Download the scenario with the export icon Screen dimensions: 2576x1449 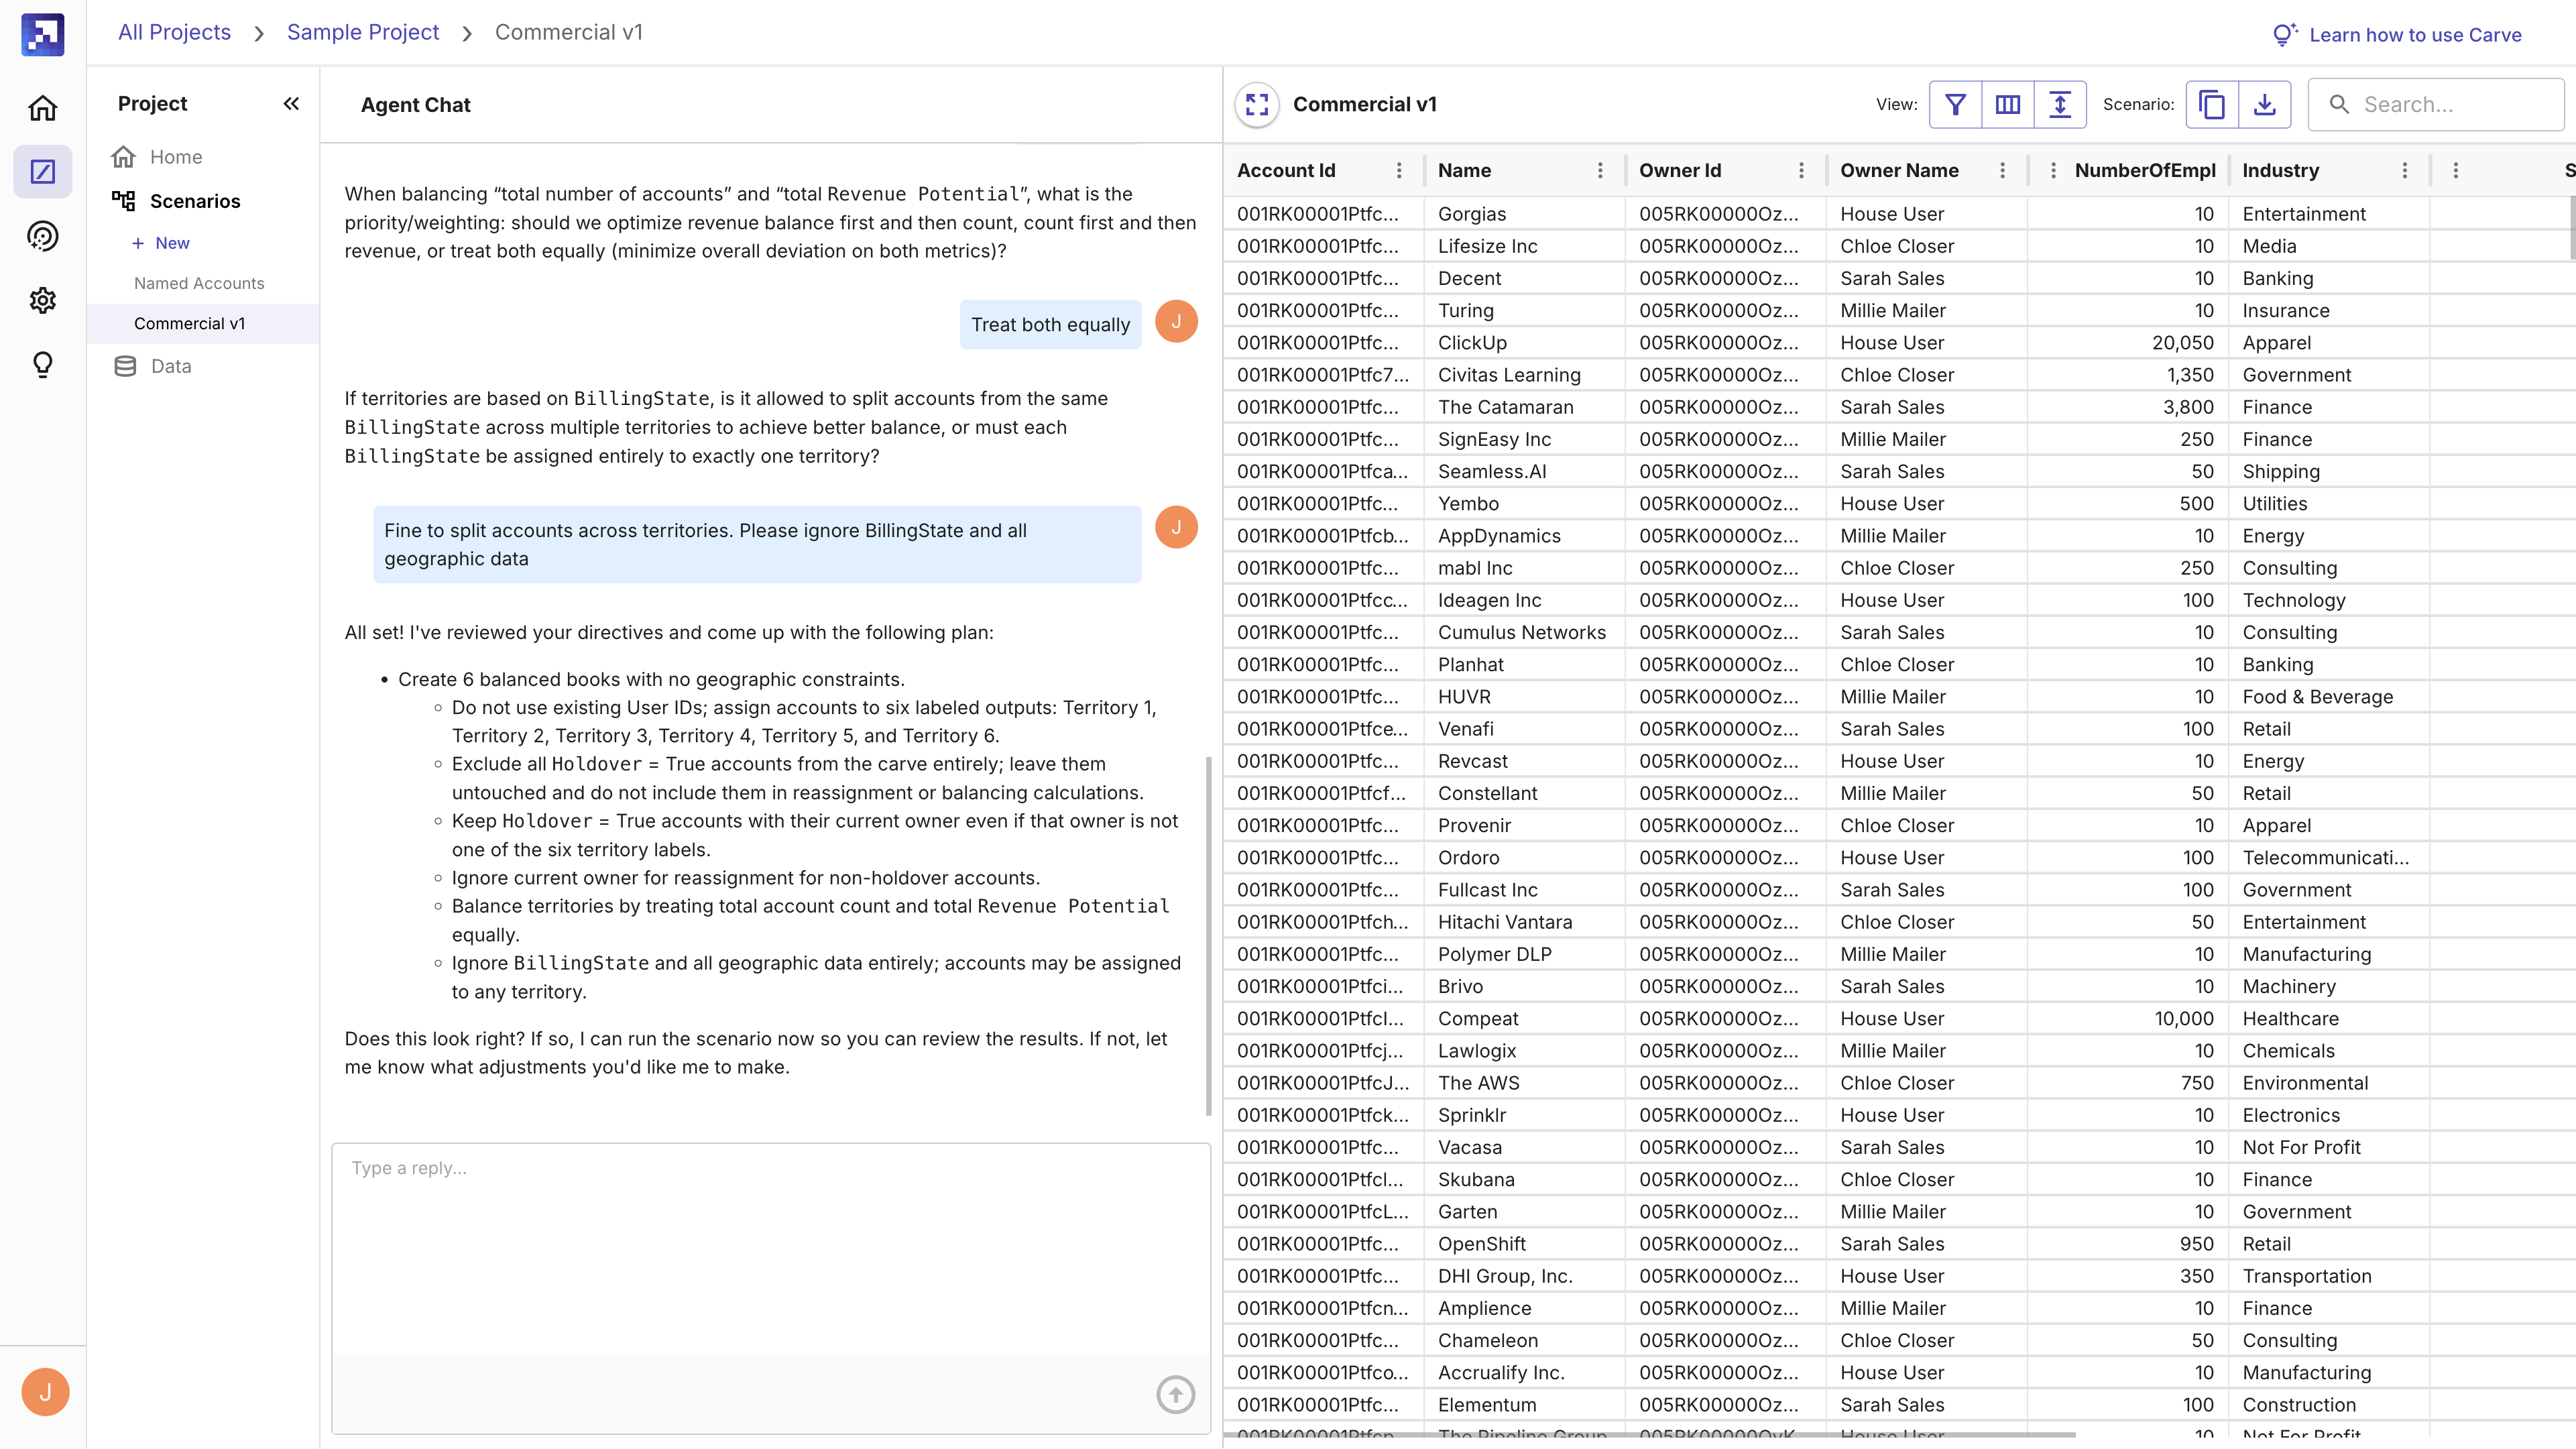click(x=2265, y=104)
